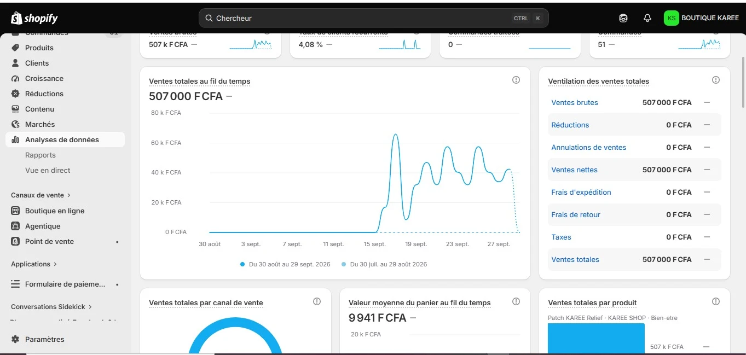Click the Point de vente icon
This screenshot has width=746, height=355.
pos(15,241)
